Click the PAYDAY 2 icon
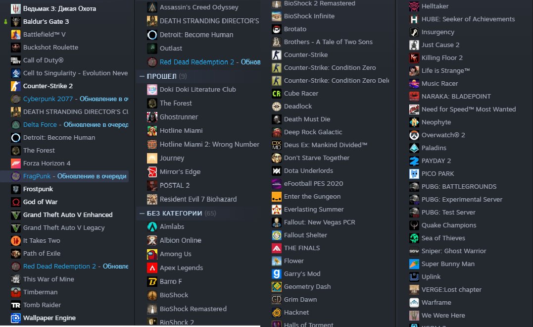This screenshot has height=327, width=533. (x=414, y=161)
